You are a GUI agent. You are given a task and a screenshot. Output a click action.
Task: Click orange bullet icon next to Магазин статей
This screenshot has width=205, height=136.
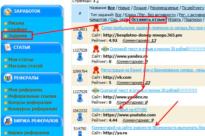point(6,66)
